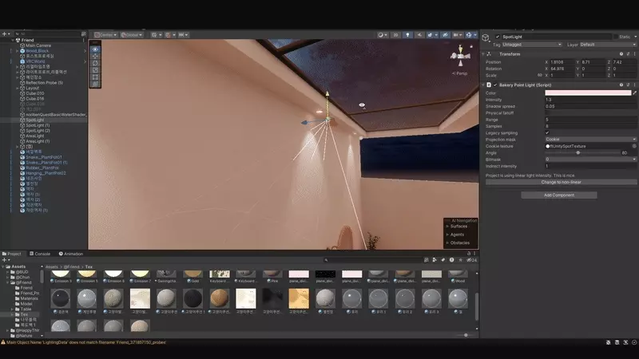Select SpotLight (1) in hierarchy

pos(38,125)
